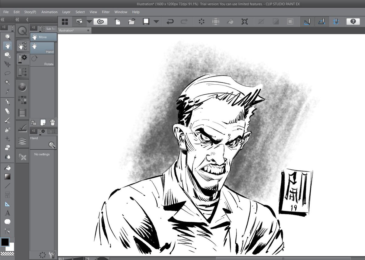Open the Tool Property palette menu
Viewport: 365px width, 260px height.
point(33,131)
